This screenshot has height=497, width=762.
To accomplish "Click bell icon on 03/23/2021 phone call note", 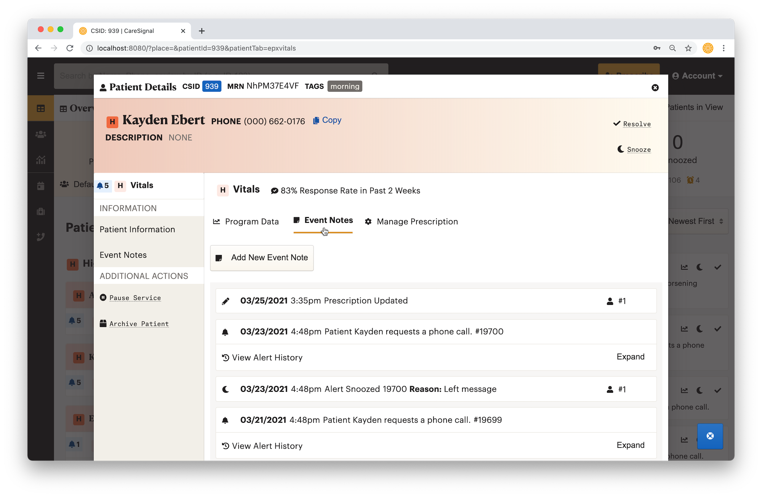I will 225,332.
